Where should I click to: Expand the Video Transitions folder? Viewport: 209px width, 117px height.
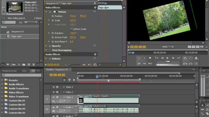[x=2, y=97]
